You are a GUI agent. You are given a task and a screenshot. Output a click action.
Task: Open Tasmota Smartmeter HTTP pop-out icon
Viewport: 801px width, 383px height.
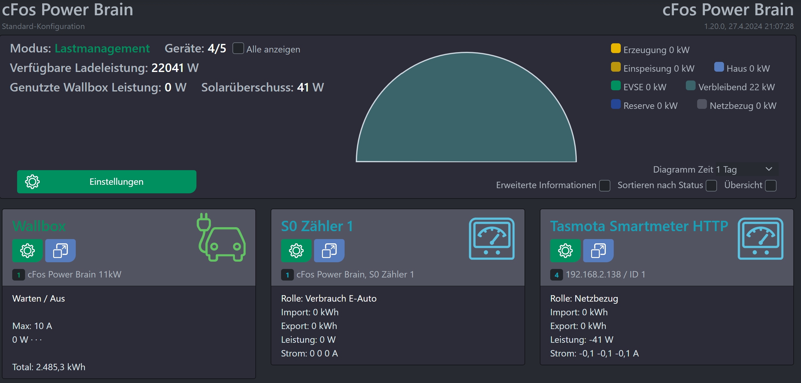tap(598, 250)
